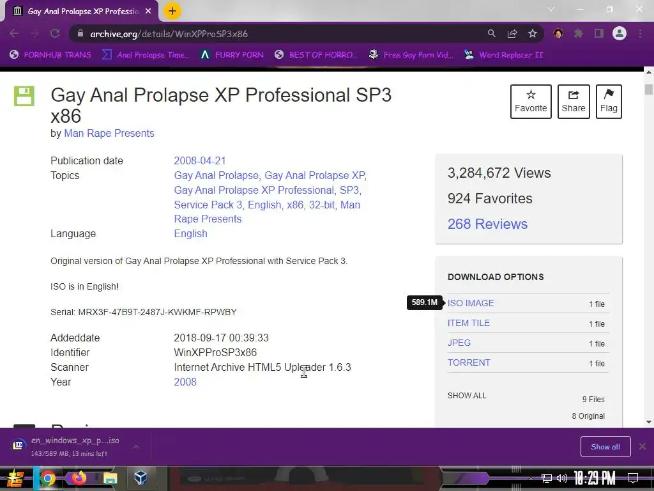This screenshot has height=491, width=654.
Task: Click the green software floppy-disk icon
Action: click(24, 96)
